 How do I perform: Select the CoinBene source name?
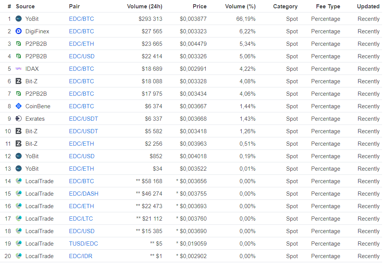pyautogui.click(x=38, y=106)
